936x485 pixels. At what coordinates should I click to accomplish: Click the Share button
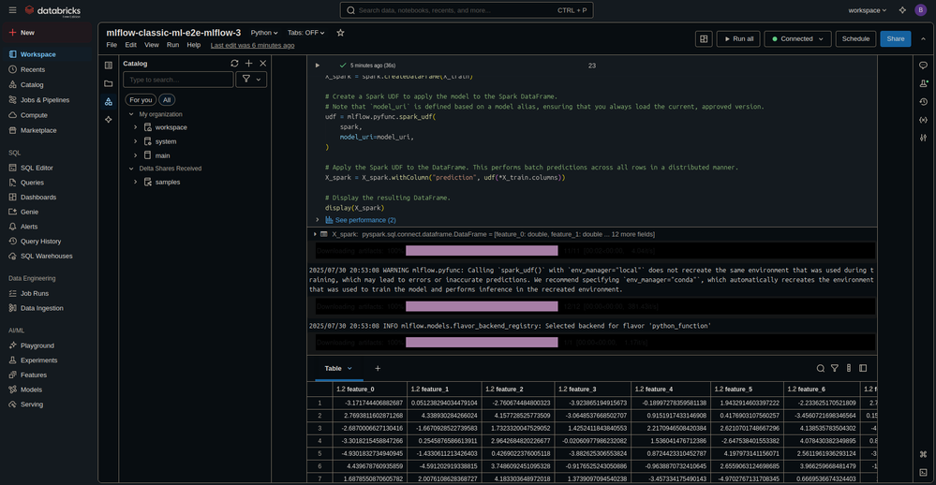(x=896, y=38)
